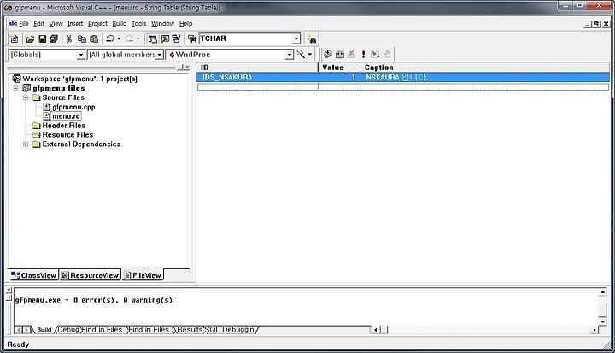The width and height of the screenshot is (615, 353).
Task: Switch to the Debug output tab
Action: pyautogui.click(x=67, y=330)
